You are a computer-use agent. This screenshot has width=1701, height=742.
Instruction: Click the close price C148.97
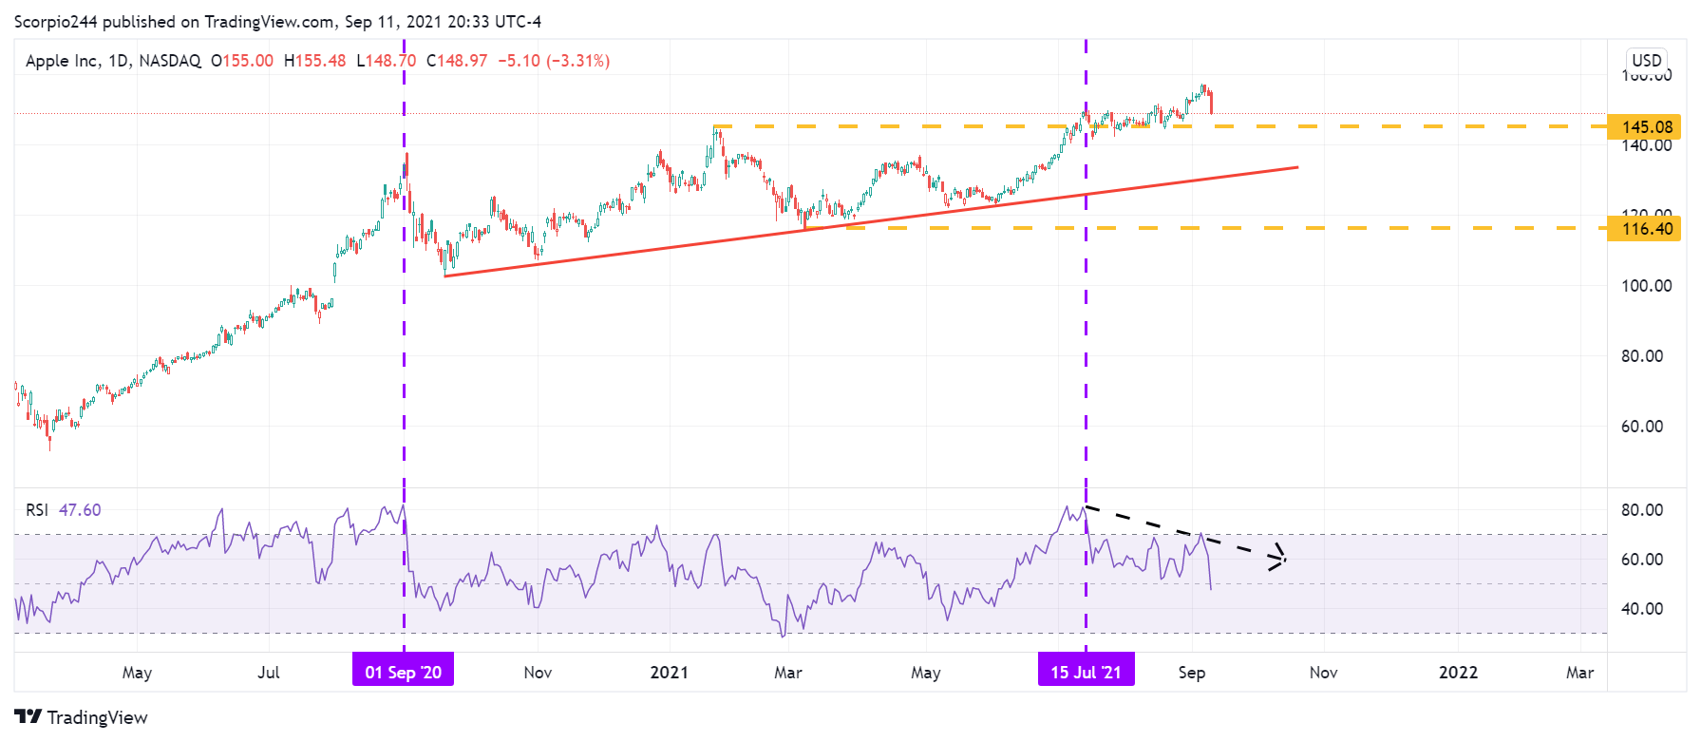click(457, 61)
